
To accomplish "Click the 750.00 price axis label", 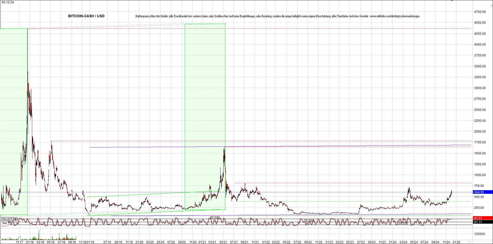I will point(479,186).
